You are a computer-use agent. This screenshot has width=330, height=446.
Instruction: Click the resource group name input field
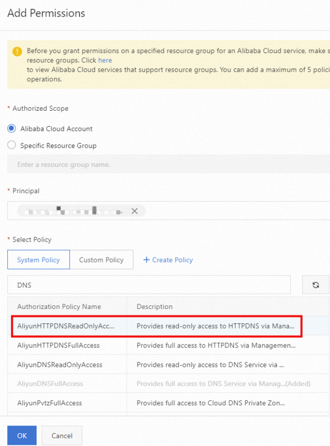(x=168, y=164)
